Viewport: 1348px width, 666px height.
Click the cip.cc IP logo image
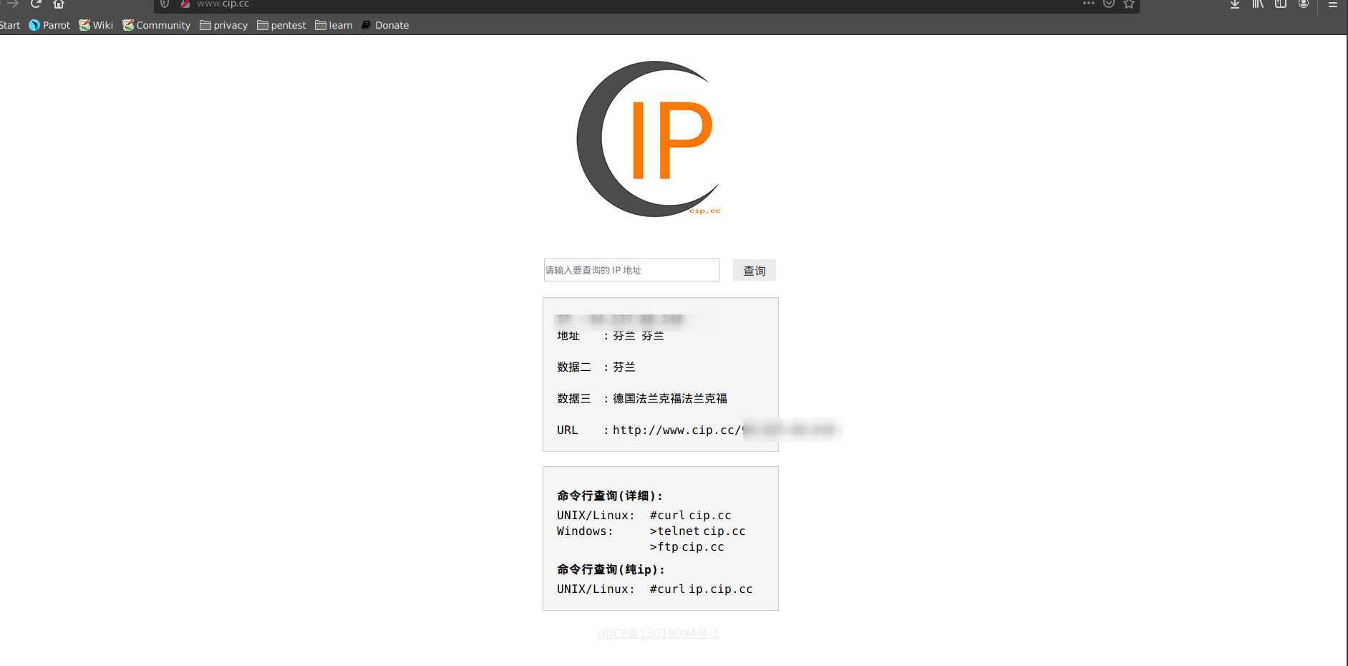pyautogui.click(x=649, y=139)
